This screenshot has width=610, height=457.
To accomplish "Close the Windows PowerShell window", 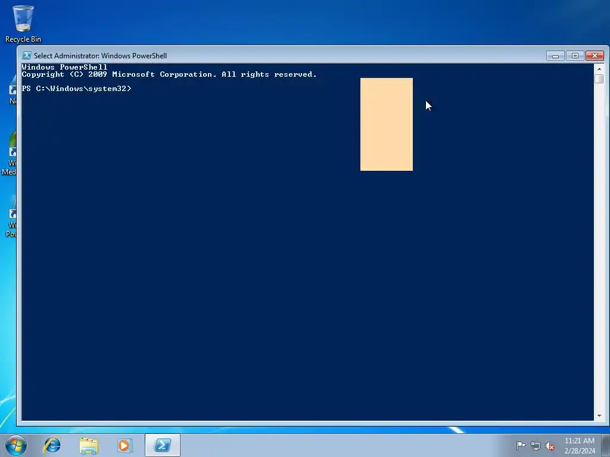I will 595,56.
